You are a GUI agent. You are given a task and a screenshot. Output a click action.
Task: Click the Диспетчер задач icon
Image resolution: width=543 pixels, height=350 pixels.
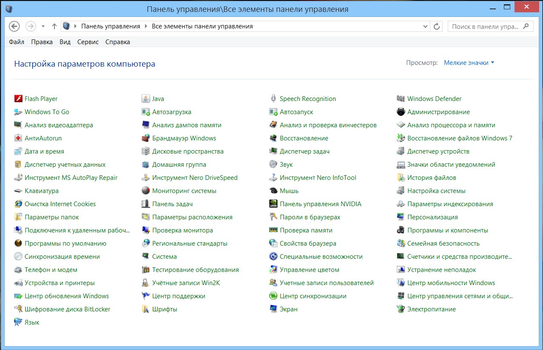pos(273,151)
